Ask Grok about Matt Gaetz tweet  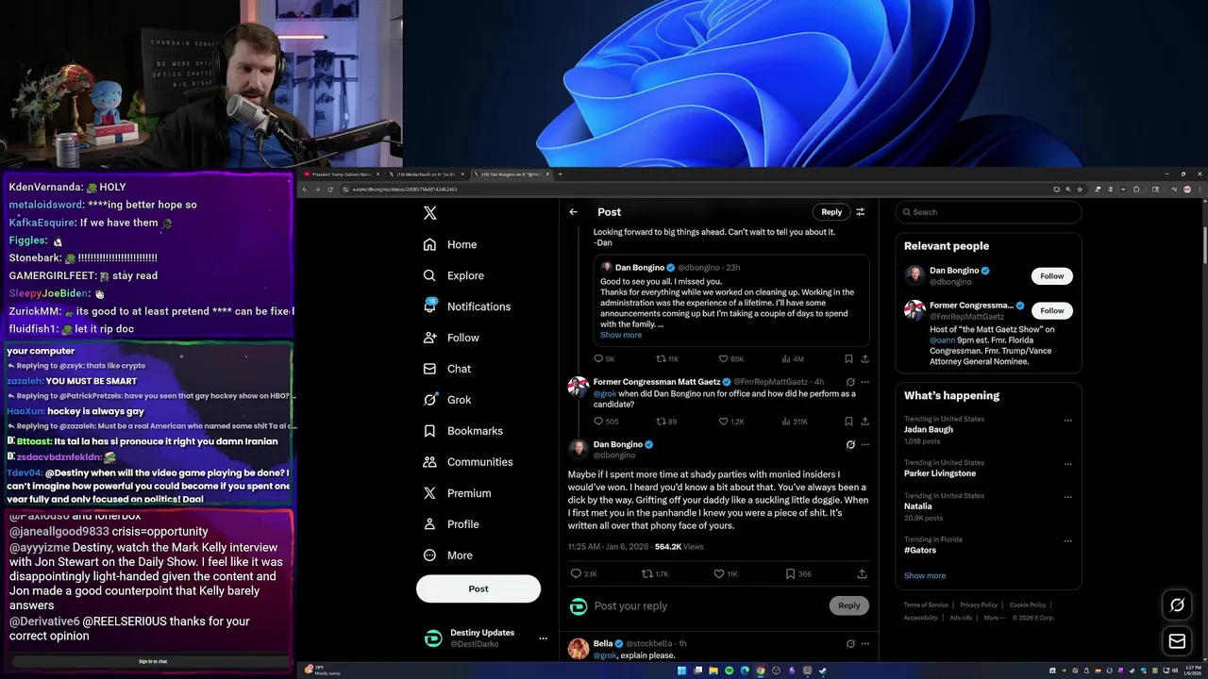click(849, 382)
